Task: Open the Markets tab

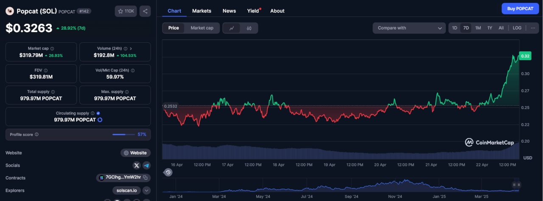Action: [202, 11]
